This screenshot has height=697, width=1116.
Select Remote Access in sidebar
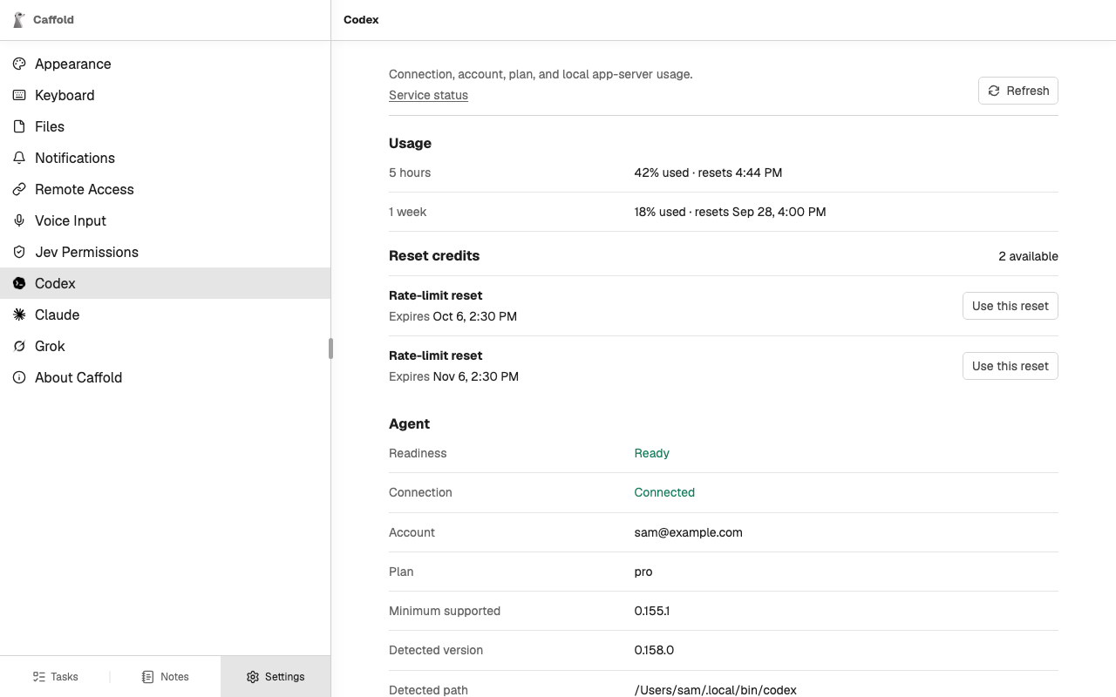pyautogui.click(x=165, y=189)
